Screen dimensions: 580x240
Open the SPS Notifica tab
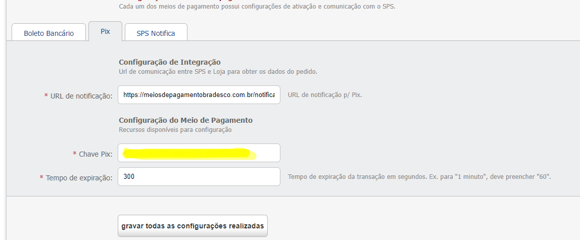(x=156, y=32)
